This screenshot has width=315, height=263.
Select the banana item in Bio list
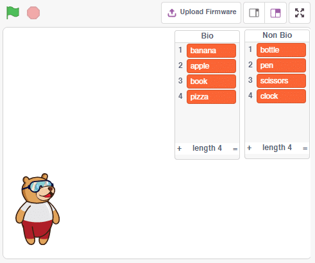pyautogui.click(x=211, y=51)
